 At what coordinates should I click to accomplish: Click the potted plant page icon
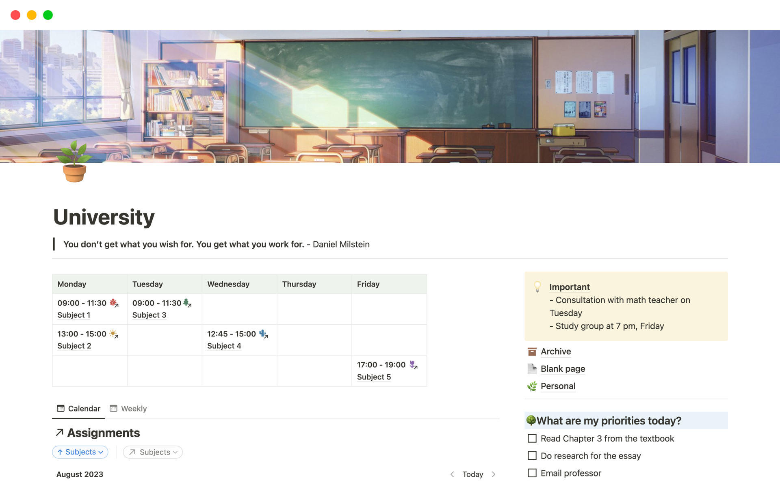point(74,162)
